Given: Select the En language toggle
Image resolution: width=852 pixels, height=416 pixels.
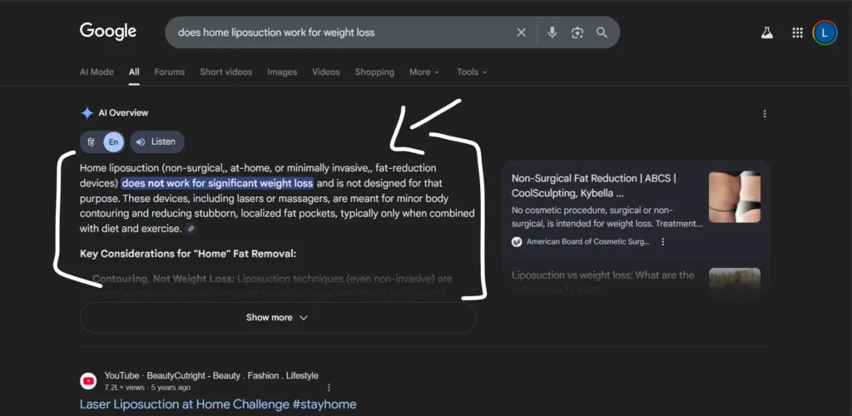Looking at the screenshot, I should click(x=114, y=142).
